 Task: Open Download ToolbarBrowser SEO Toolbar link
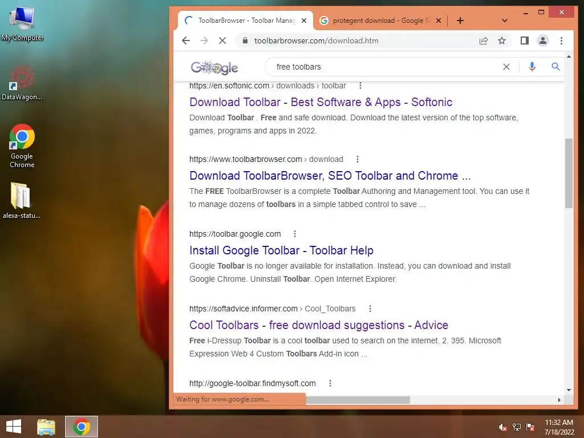[x=330, y=176]
